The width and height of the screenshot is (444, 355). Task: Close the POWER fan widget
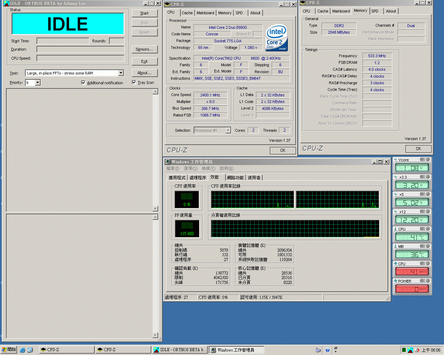point(428,281)
